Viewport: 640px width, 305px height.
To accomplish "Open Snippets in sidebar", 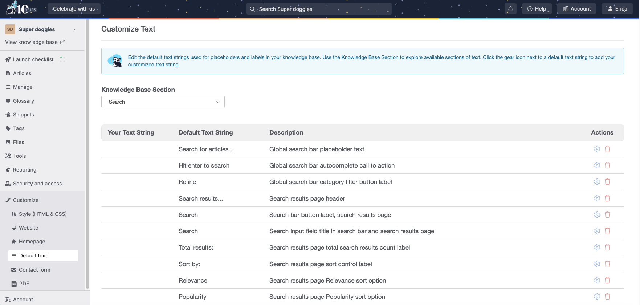I will [x=23, y=115].
